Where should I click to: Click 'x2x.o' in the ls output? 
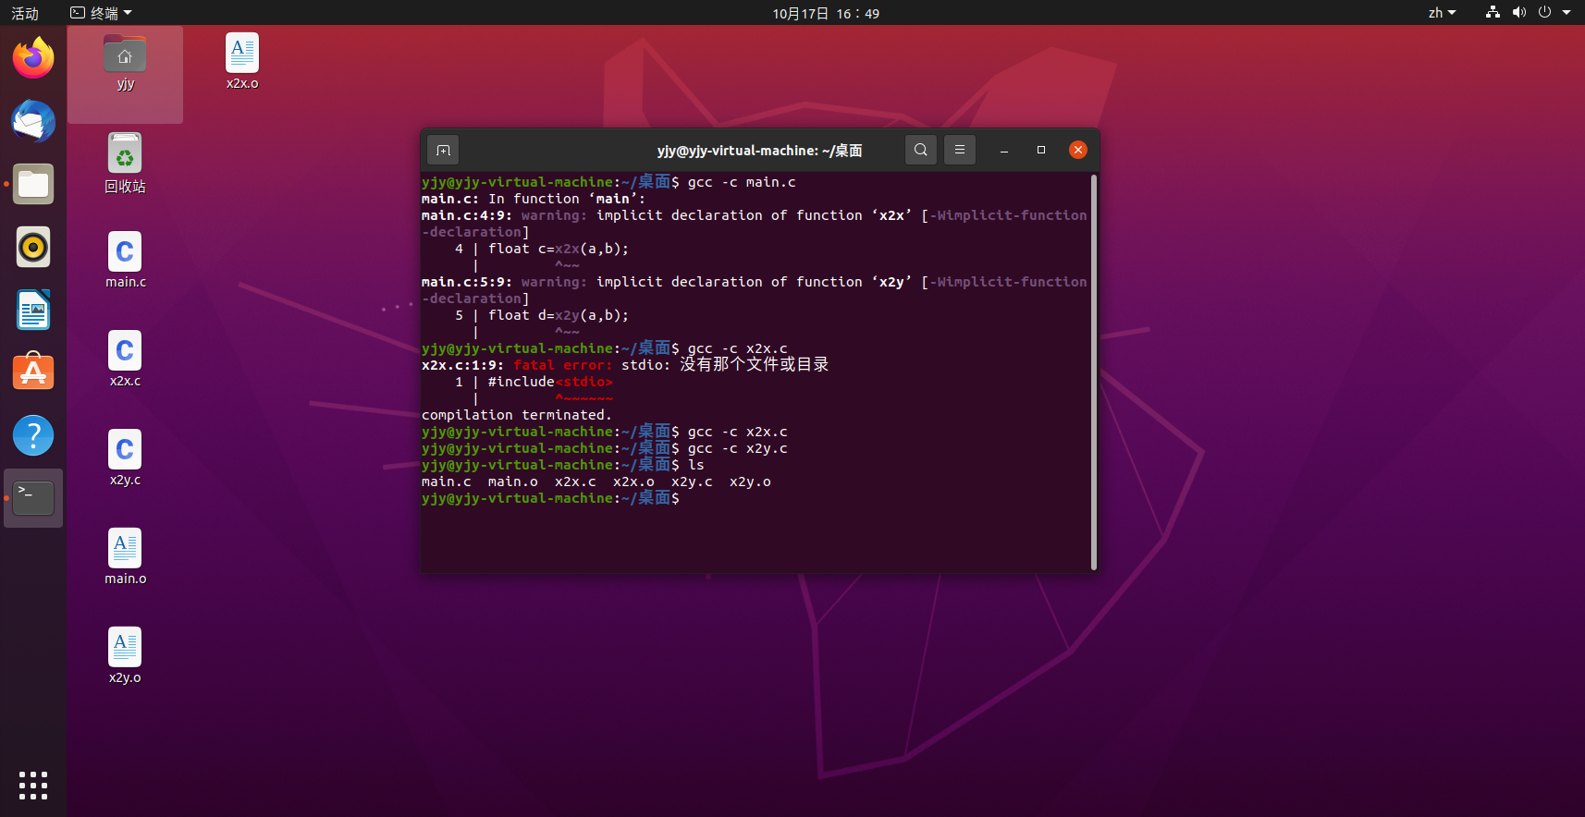click(633, 482)
